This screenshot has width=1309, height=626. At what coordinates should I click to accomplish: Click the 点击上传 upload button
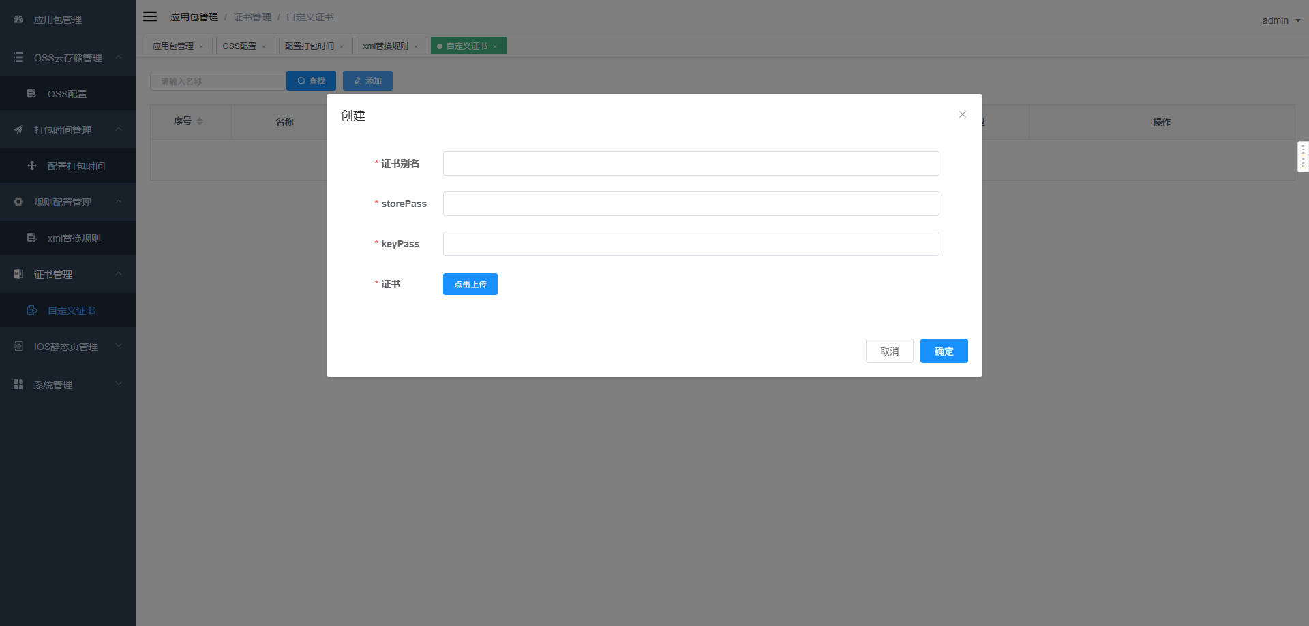470,284
